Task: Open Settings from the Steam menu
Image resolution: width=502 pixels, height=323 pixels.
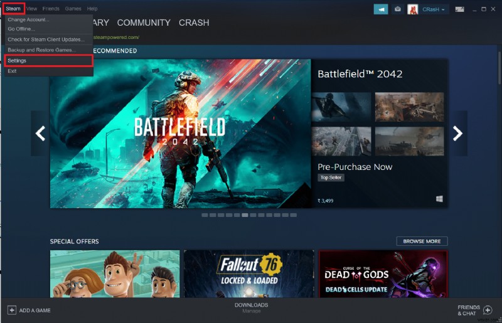Action: coord(49,60)
